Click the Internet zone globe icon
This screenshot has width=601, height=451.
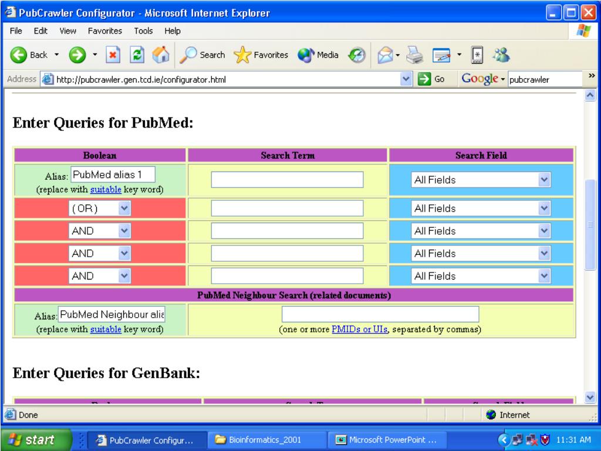(x=491, y=415)
